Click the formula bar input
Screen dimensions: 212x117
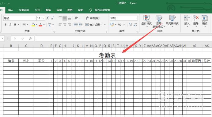click(x=123, y=39)
